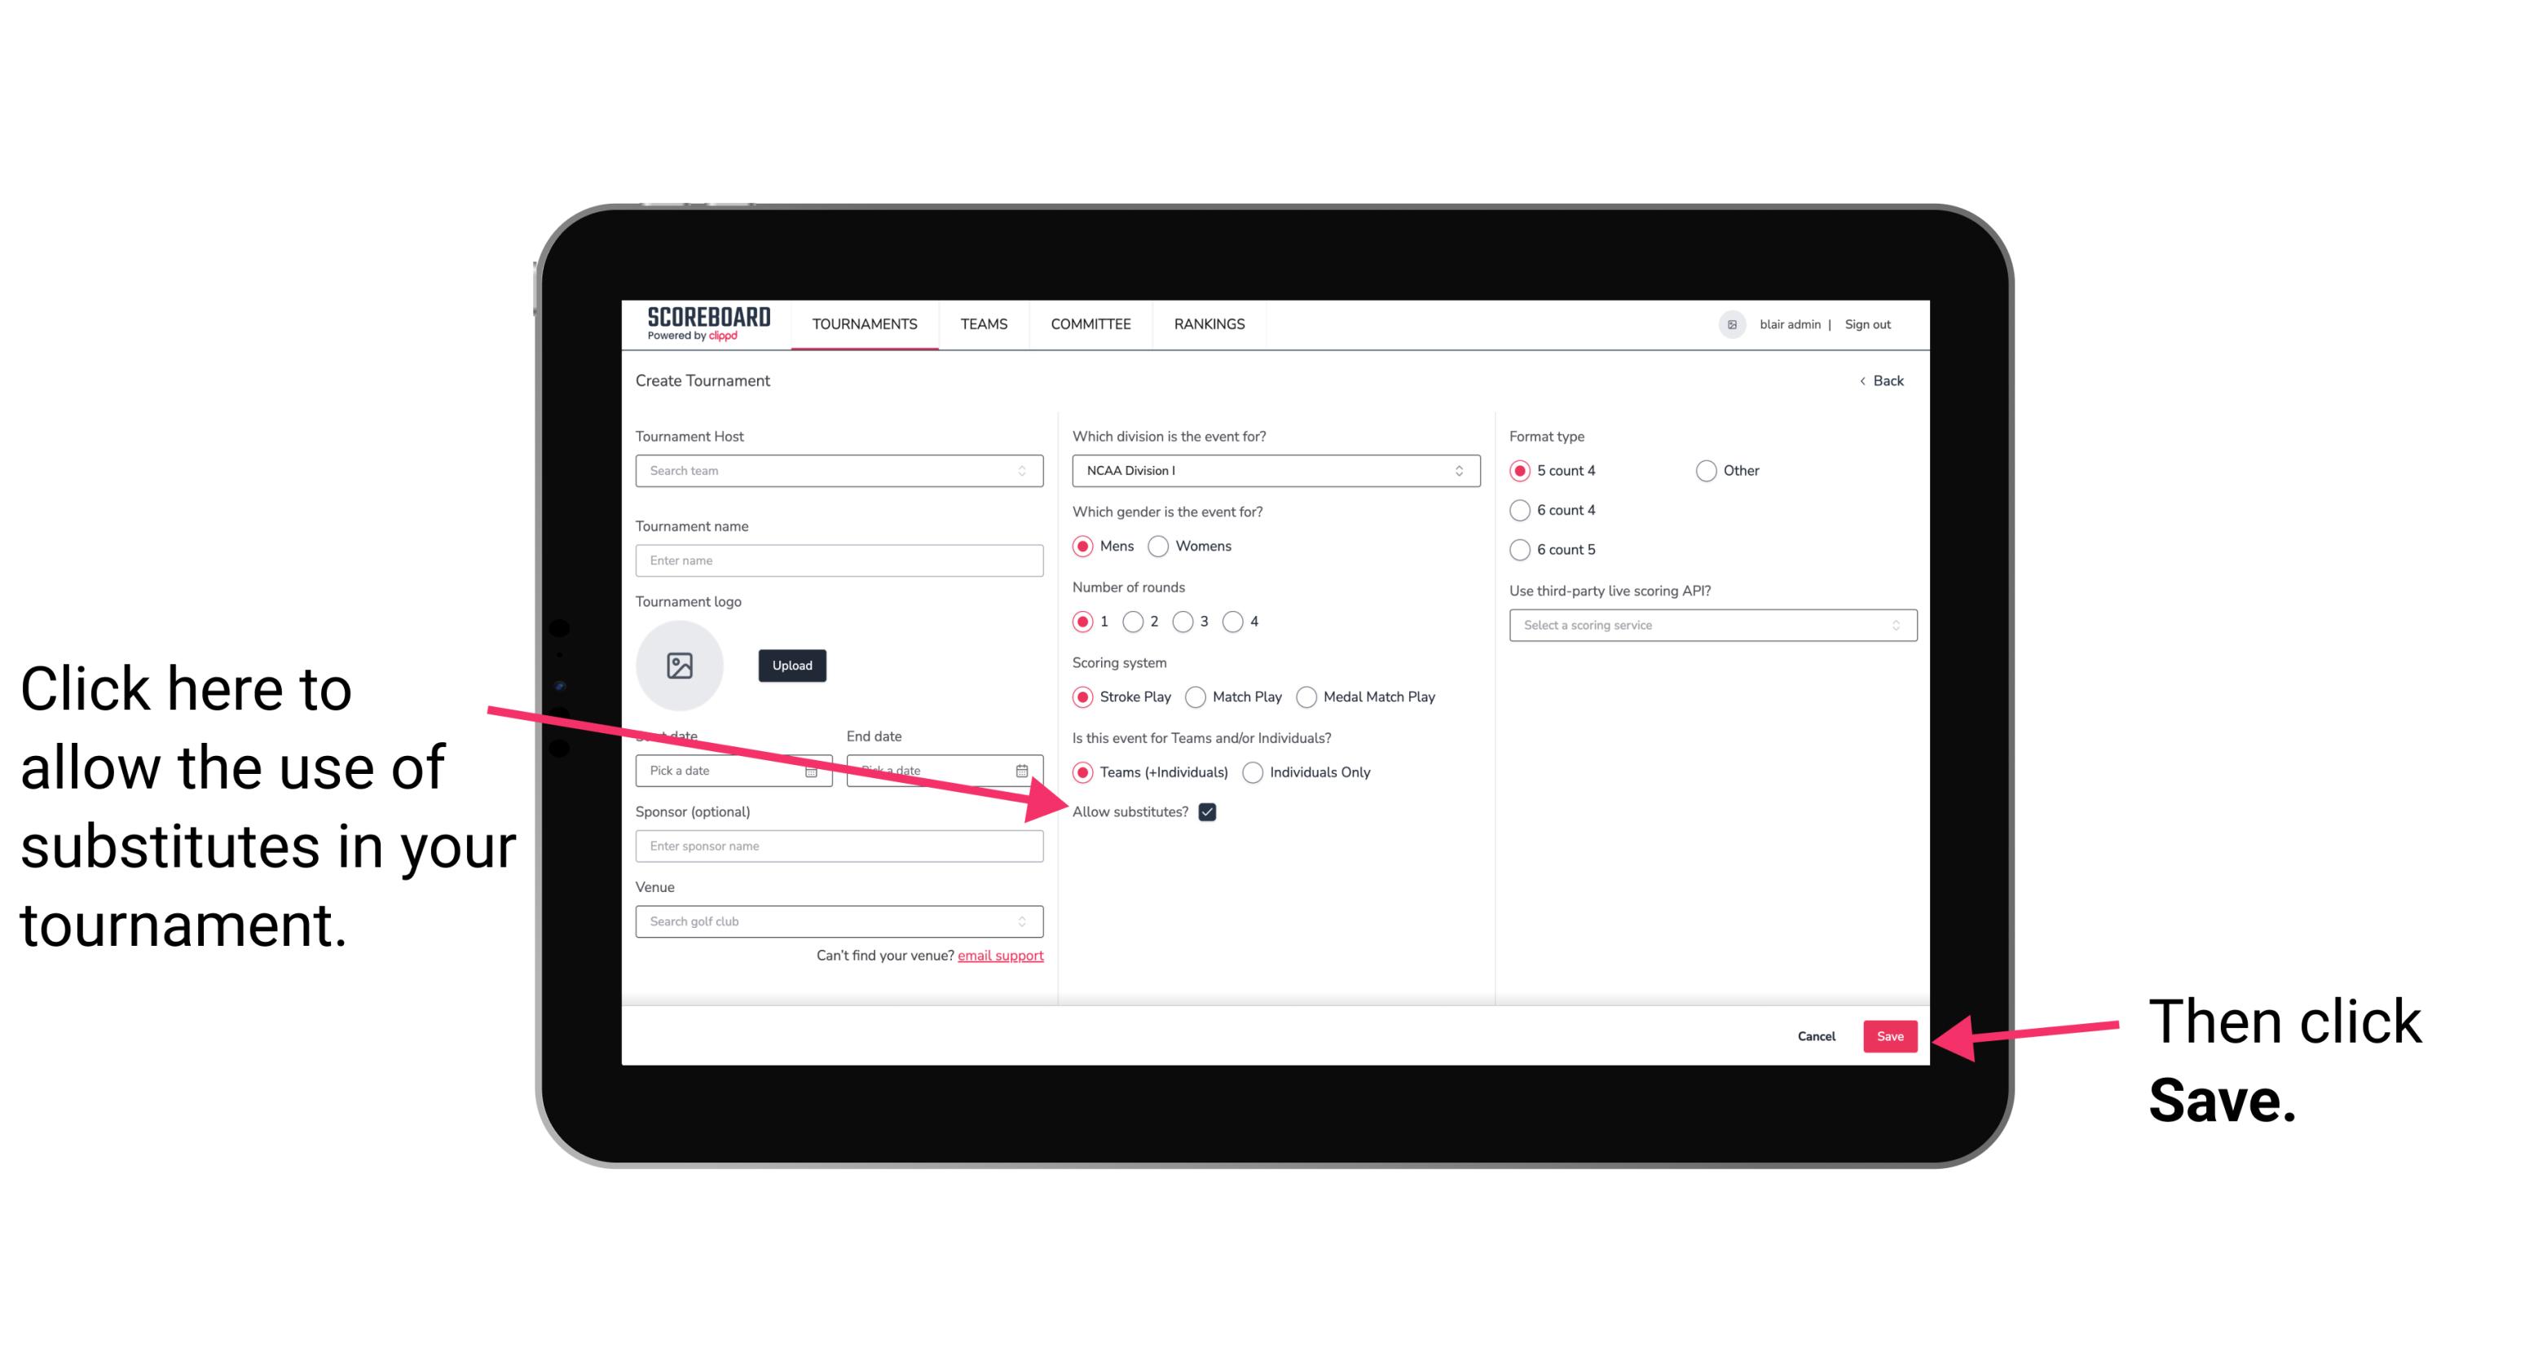
Task: Click the back arrow navigation icon
Action: [x=1866, y=380]
